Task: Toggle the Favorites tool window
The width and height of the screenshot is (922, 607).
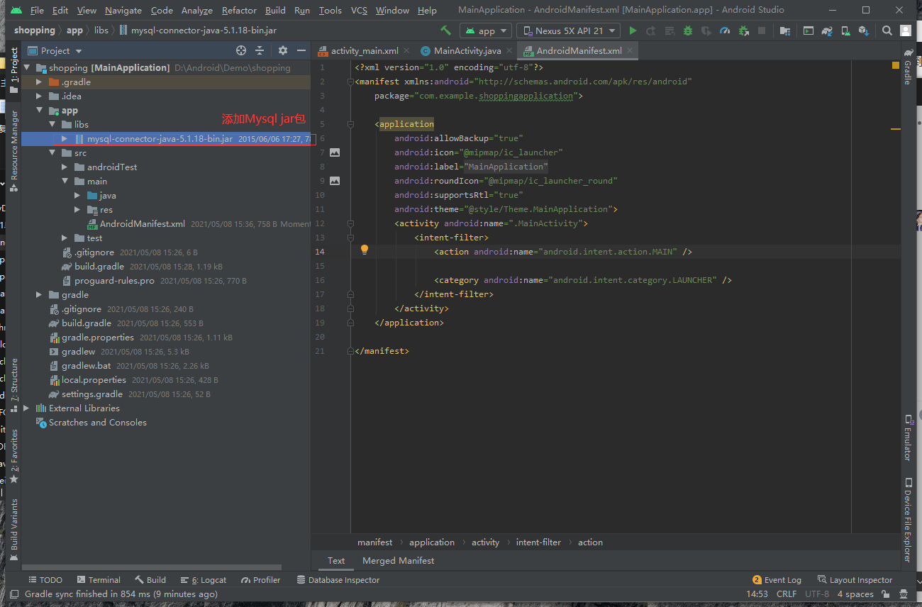Action: pyautogui.click(x=13, y=457)
